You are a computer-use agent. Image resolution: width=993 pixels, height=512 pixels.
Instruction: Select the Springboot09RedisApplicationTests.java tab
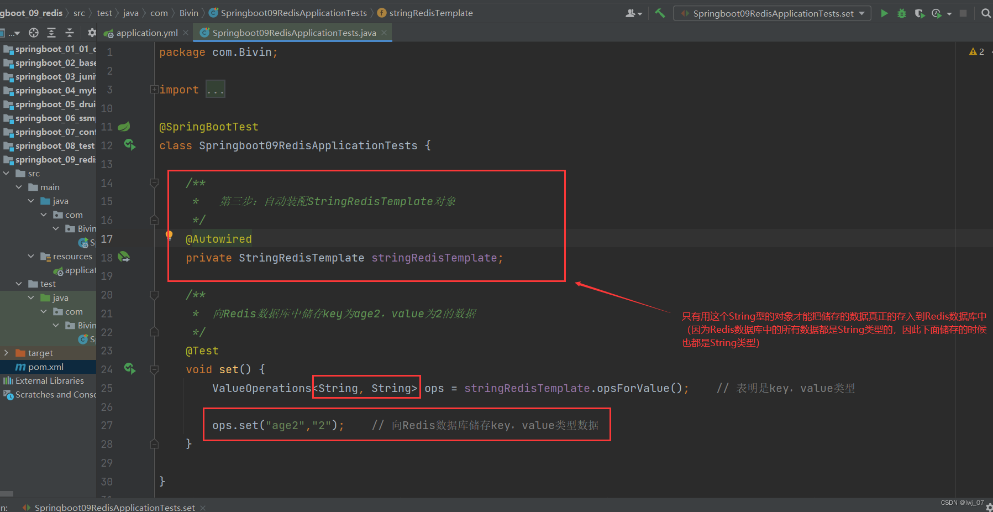point(293,33)
